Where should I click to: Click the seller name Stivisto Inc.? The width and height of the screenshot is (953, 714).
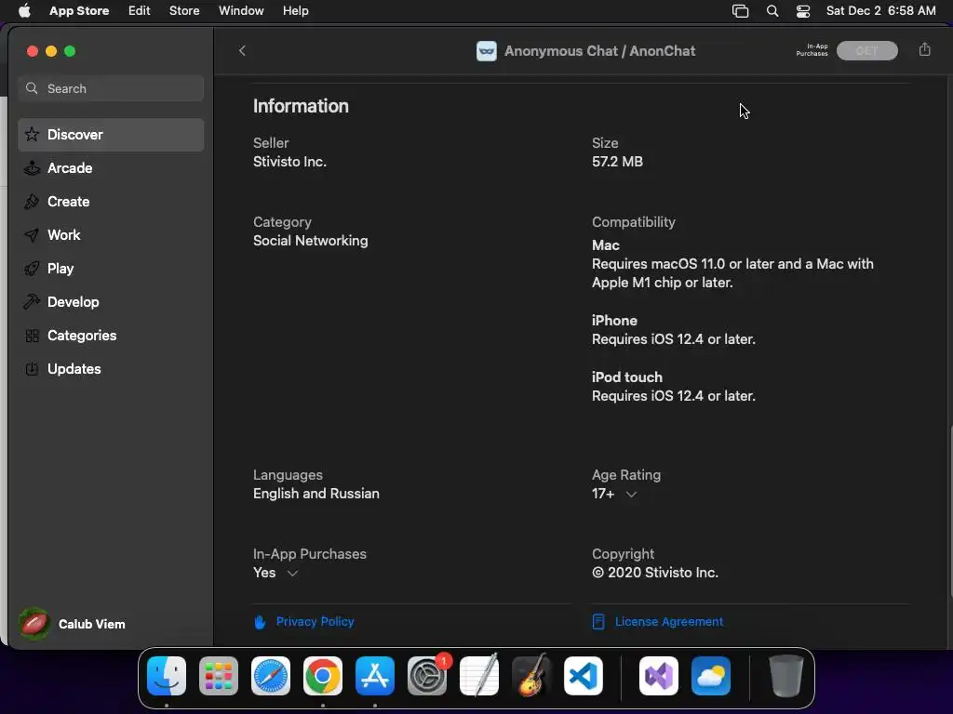click(290, 162)
